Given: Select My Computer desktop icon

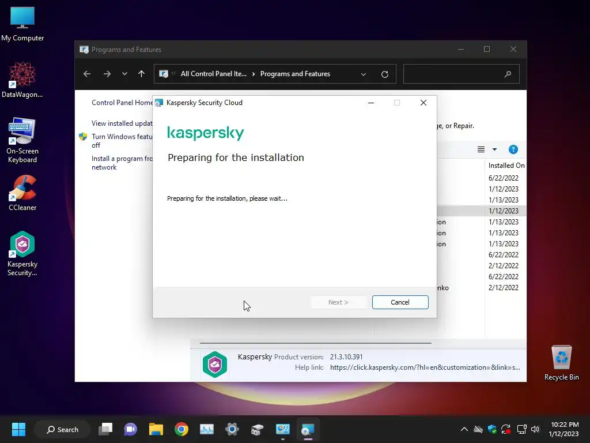Looking at the screenshot, I should [22, 24].
